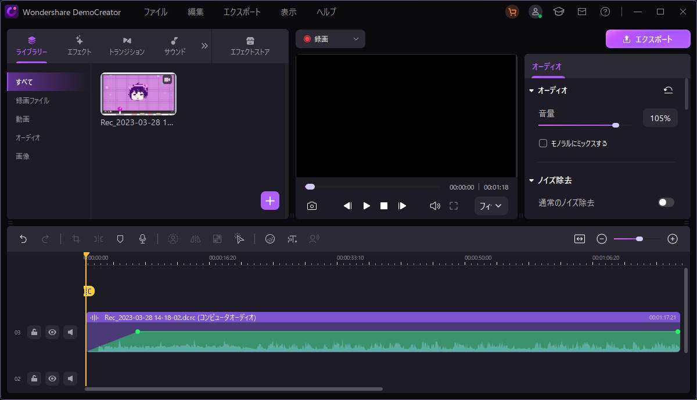697x400 pixels.
Task: Open the 録画 record dropdown
Action: [x=330, y=39]
